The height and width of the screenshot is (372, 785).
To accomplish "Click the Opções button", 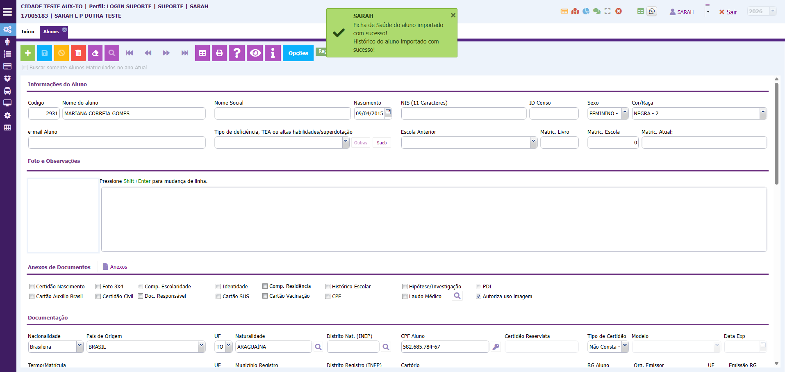I will pyautogui.click(x=298, y=53).
